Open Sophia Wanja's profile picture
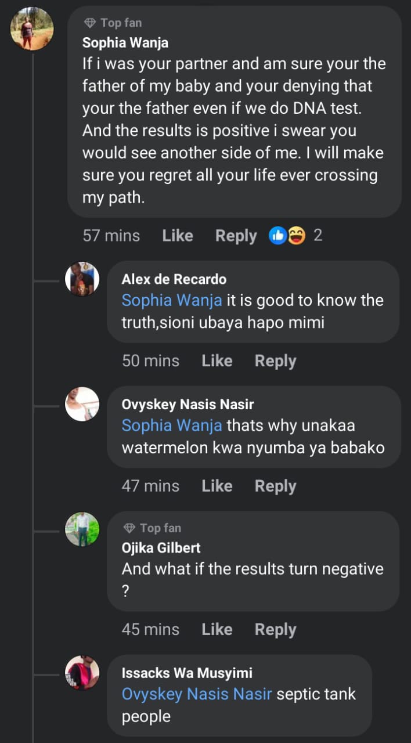 (32, 29)
